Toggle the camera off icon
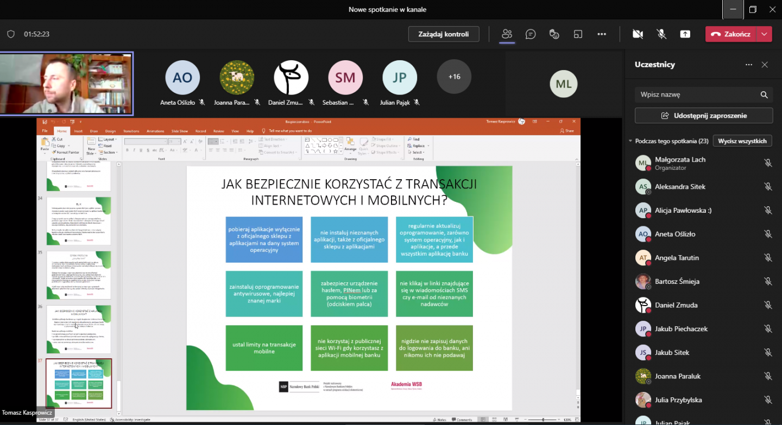The width and height of the screenshot is (782, 425). [638, 34]
